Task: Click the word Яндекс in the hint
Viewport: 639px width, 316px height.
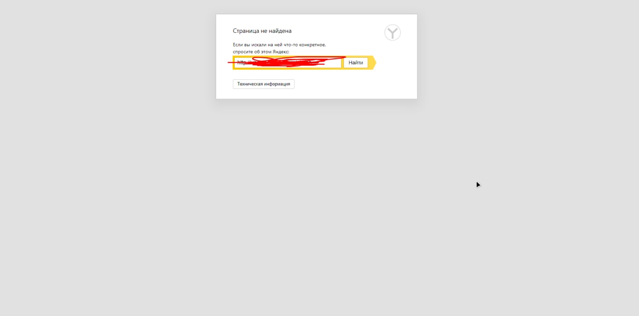Action: (x=281, y=52)
